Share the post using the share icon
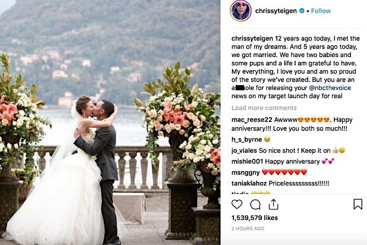Screen dimensions: 367x245 pos(273,204)
